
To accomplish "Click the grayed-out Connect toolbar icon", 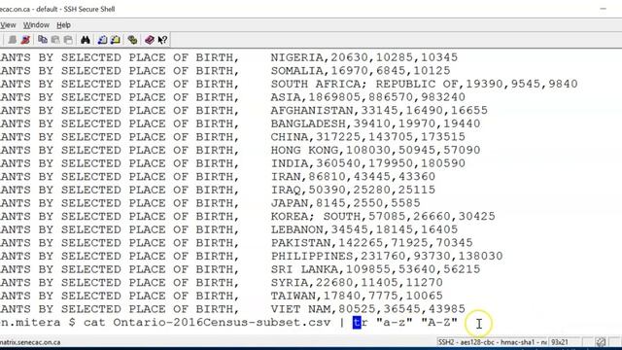I will click(x=13, y=40).
